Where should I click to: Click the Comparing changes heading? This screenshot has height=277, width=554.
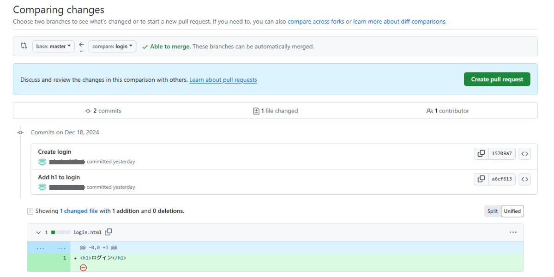pyautogui.click(x=59, y=10)
